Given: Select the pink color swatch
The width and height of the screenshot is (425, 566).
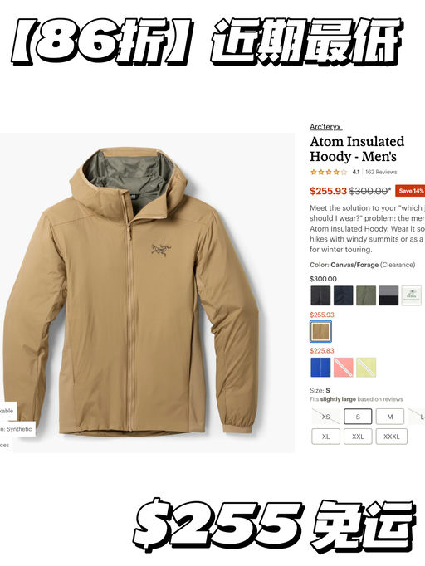Looking at the screenshot, I should 344,368.
